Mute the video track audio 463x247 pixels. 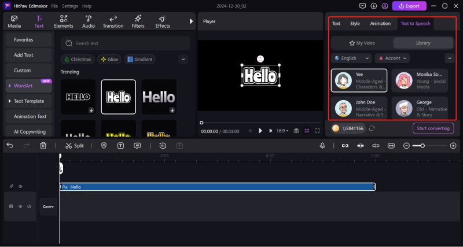[x=28, y=207]
